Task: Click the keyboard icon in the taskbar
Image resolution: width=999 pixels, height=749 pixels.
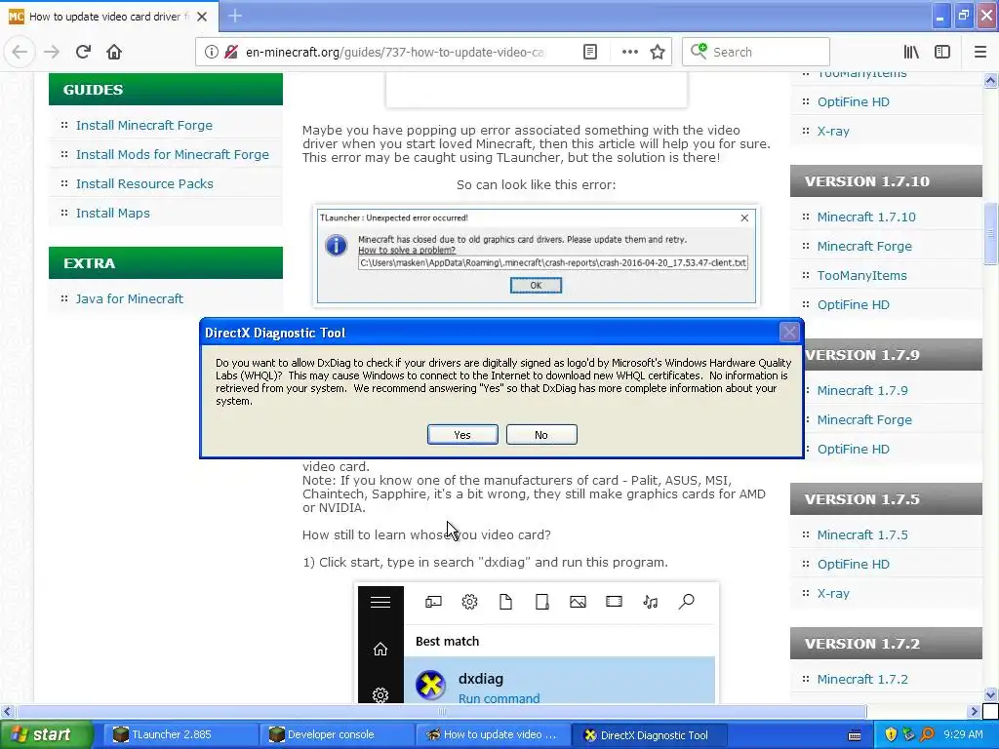Action: pyautogui.click(x=855, y=735)
